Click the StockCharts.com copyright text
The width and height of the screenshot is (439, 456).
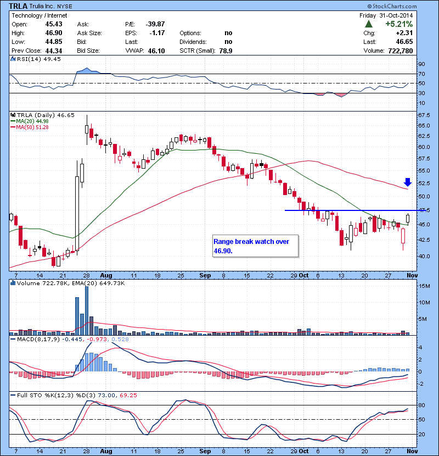(392, 6)
